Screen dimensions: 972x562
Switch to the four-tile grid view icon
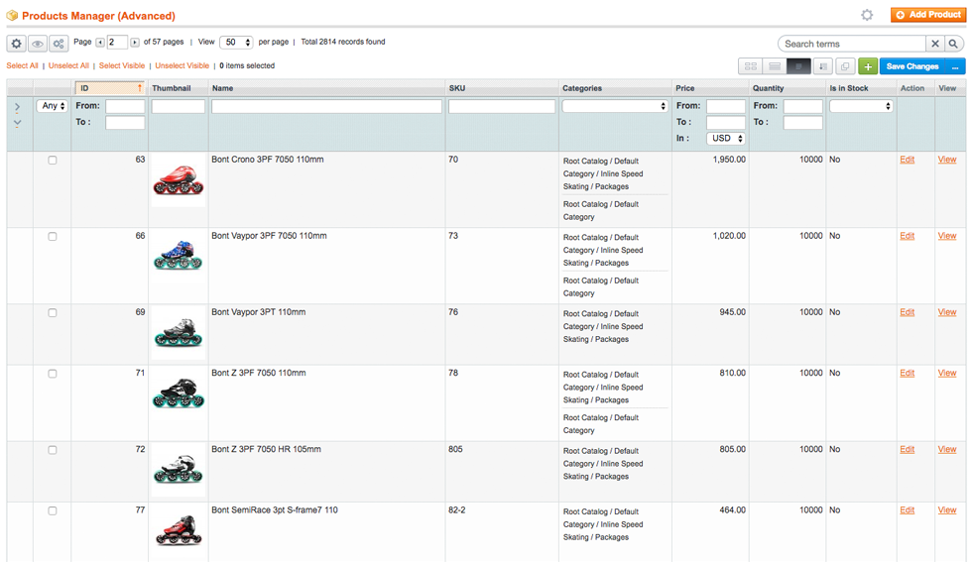tap(750, 66)
